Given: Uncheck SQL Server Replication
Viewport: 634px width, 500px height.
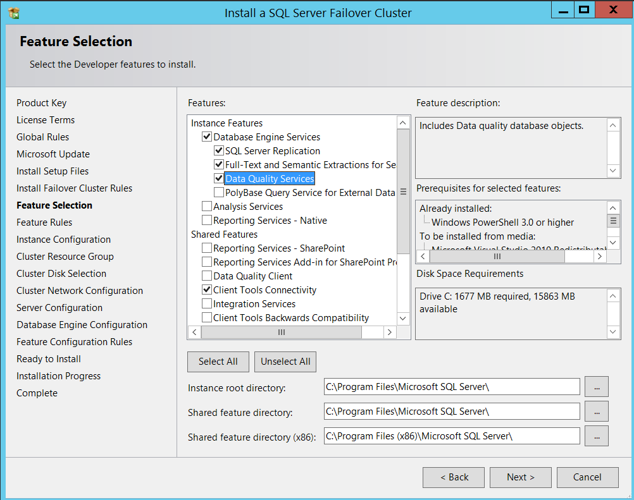Looking at the screenshot, I should [x=219, y=151].
